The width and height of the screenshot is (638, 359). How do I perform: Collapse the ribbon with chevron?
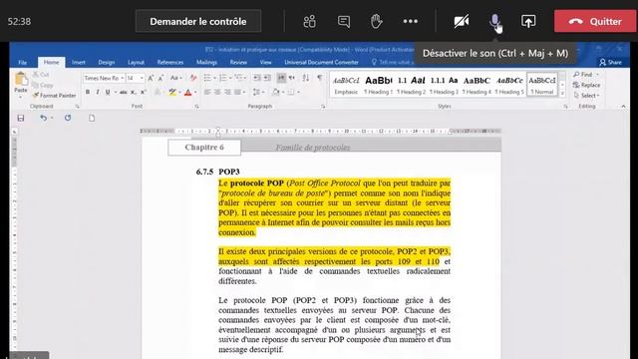click(623, 107)
